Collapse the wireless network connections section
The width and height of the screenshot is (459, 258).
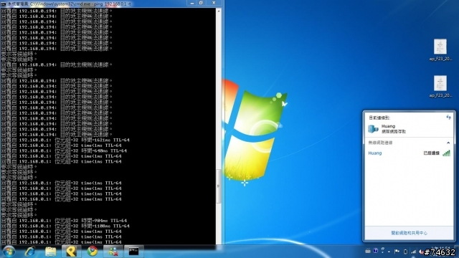point(448,143)
